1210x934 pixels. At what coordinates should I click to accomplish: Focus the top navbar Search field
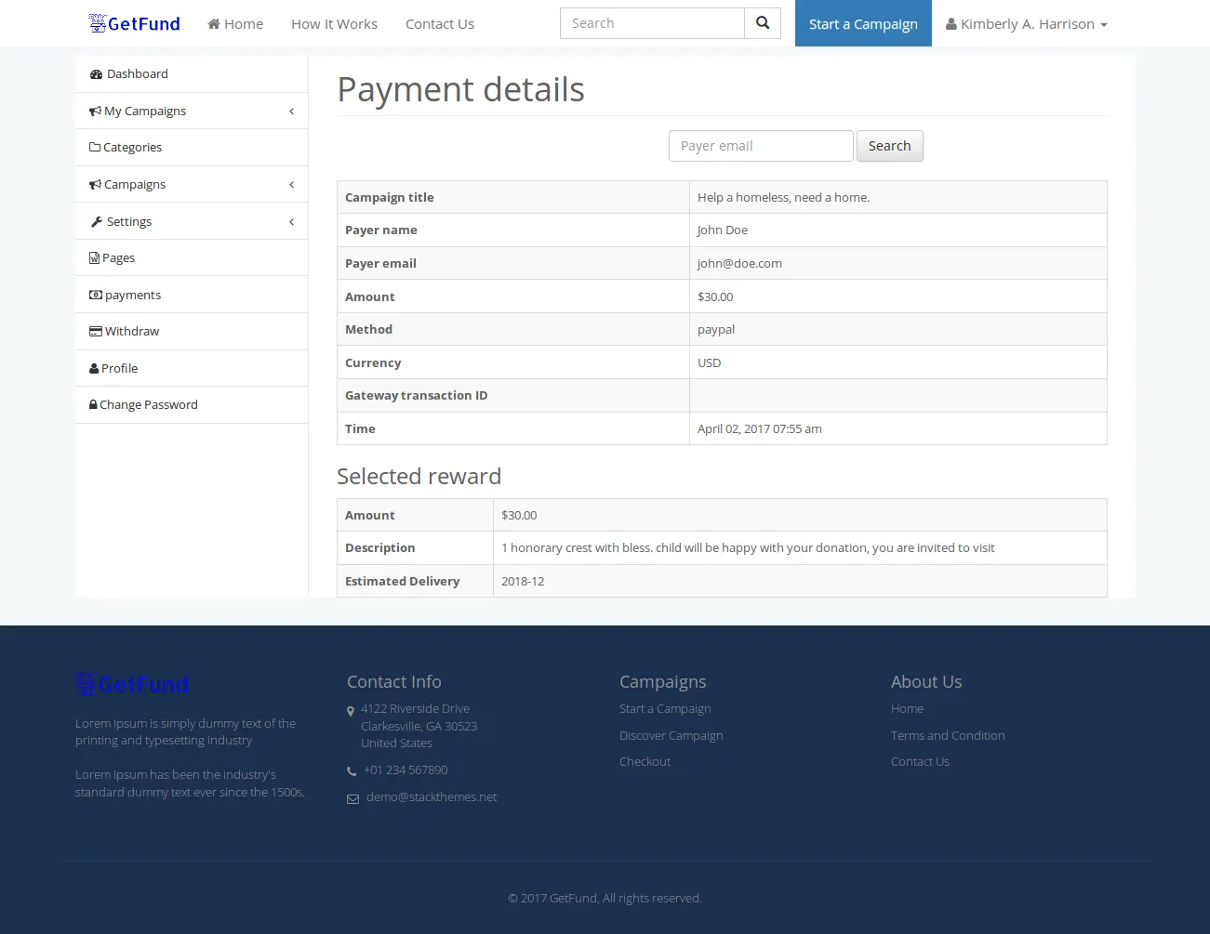(652, 23)
